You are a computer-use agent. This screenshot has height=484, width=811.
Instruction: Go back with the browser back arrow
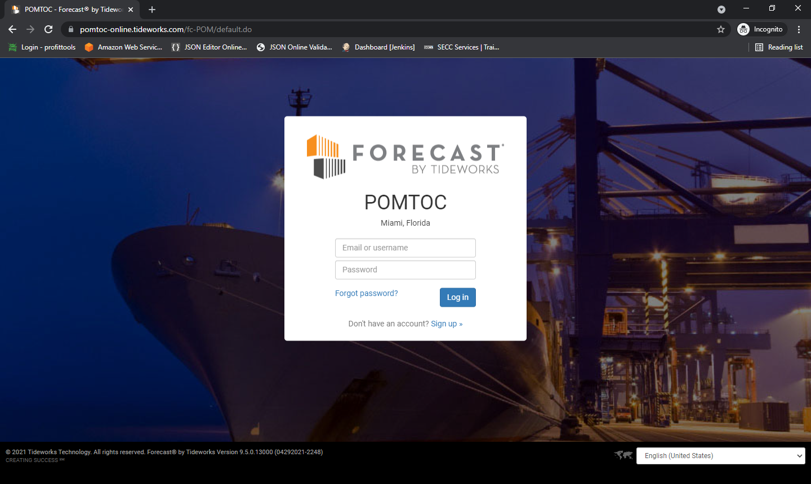click(12, 29)
